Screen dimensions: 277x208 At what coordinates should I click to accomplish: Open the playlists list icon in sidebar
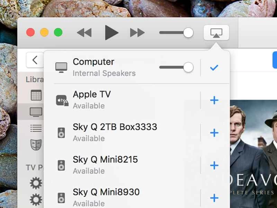pos(36,128)
